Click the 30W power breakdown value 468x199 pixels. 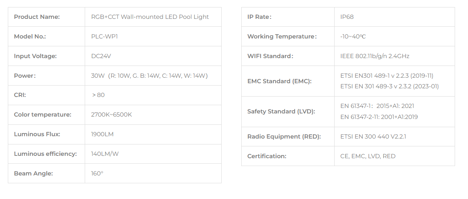(149, 76)
